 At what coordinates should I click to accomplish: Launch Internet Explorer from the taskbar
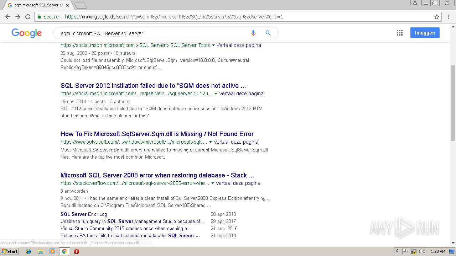(x=28, y=251)
